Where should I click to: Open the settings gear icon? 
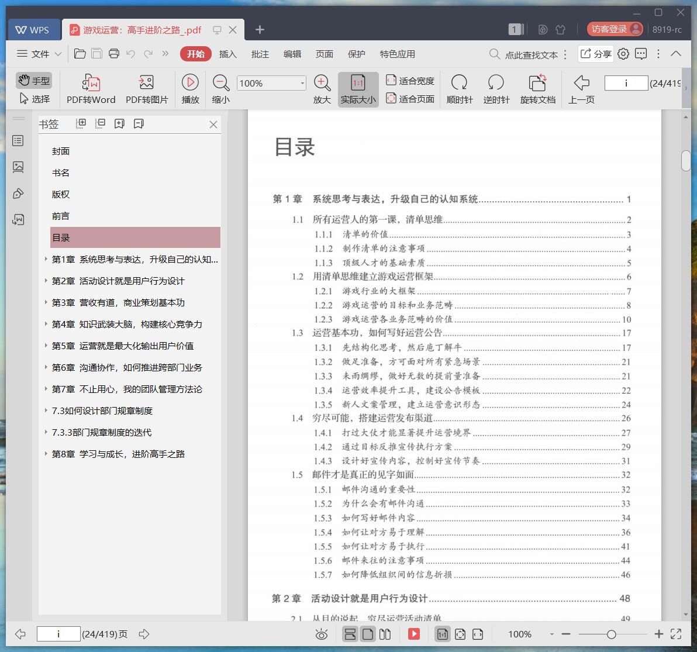(x=623, y=54)
